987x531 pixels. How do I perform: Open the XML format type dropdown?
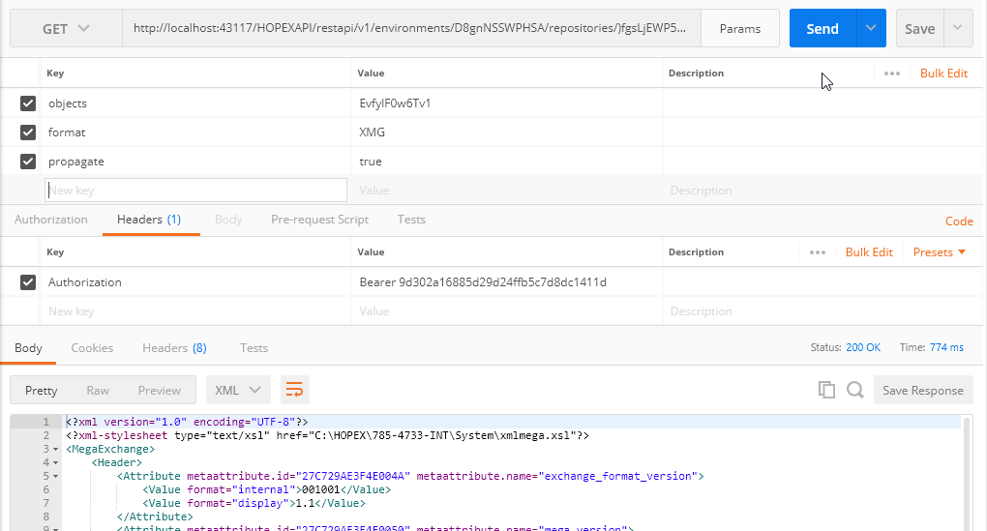pyautogui.click(x=238, y=391)
